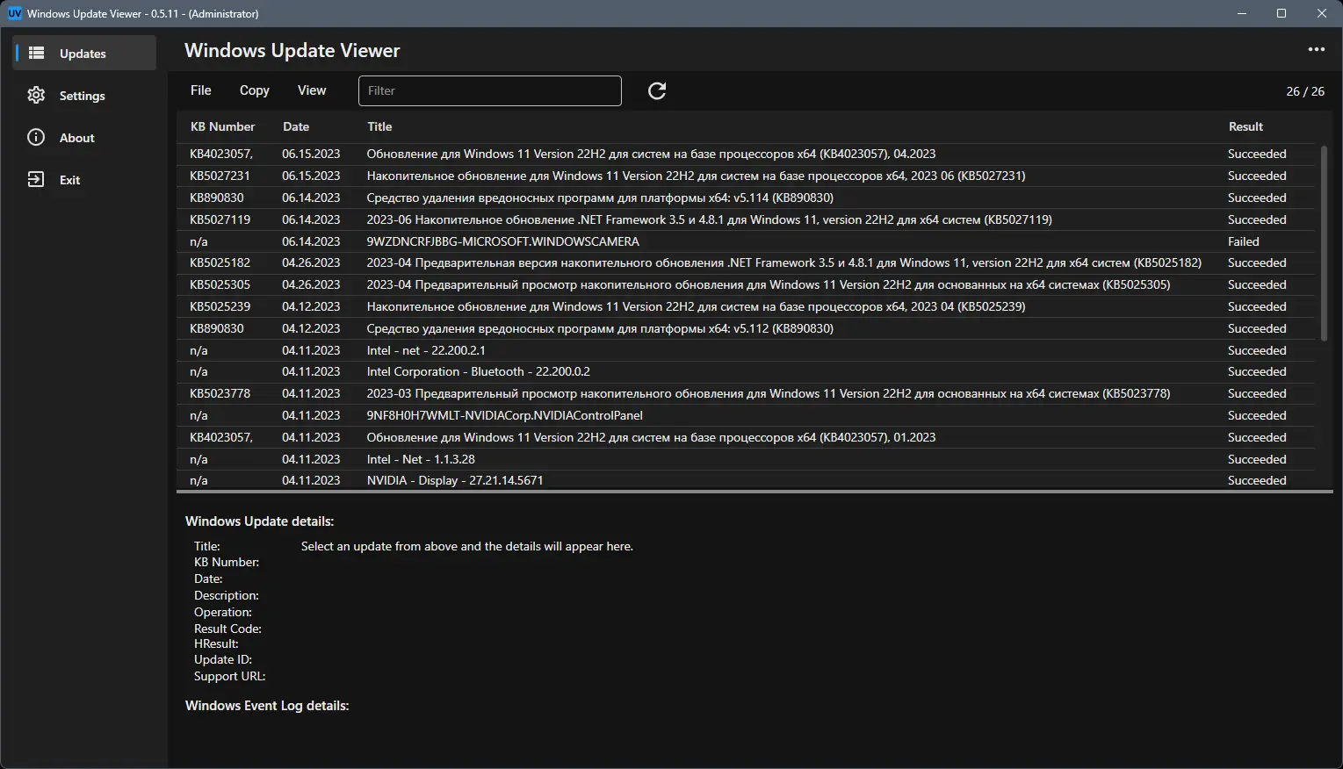Sort updates by KB Number column
The width and height of the screenshot is (1343, 769).
click(x=222, y=126)
